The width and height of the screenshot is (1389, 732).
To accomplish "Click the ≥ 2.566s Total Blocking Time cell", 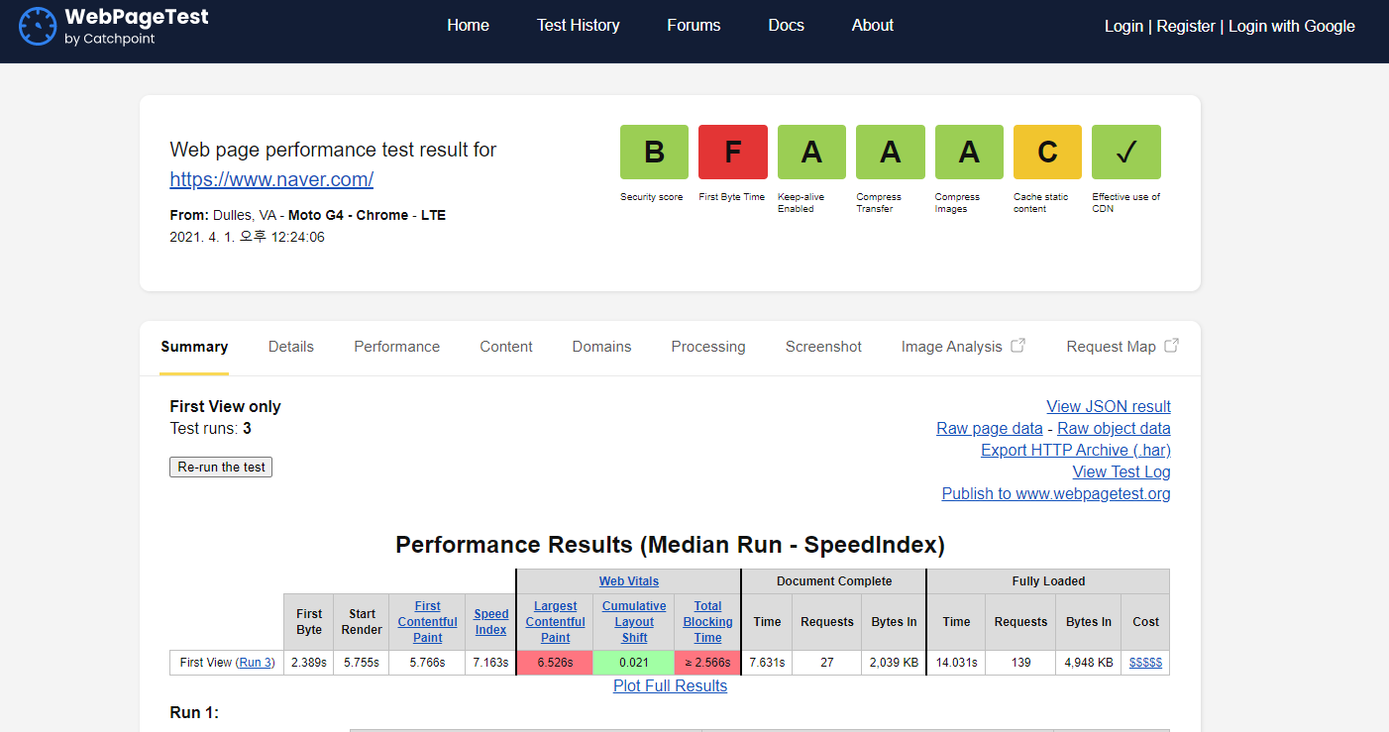I will coord(708,663).
